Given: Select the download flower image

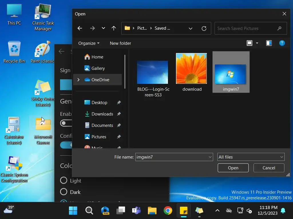Looking at the screenshot, I should pyautogui.click(x=191, y=68).
